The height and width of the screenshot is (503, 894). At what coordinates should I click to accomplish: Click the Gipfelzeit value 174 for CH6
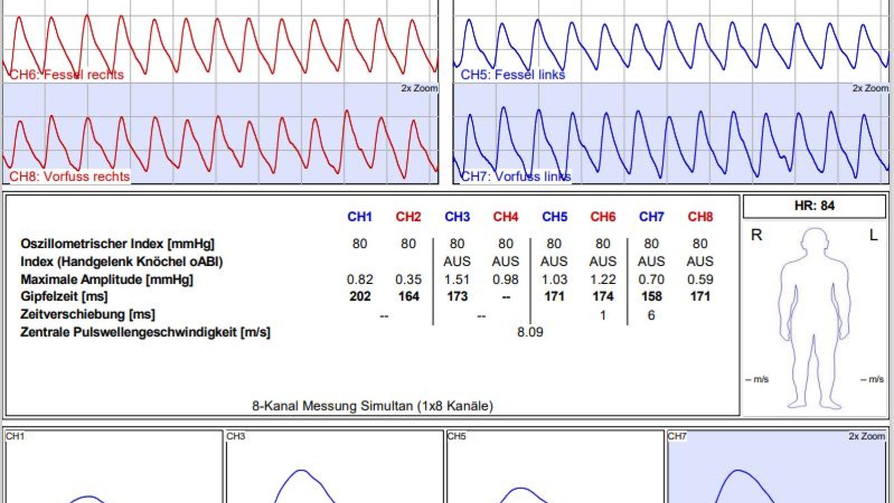pyautogui.click(x=603, y=296)
